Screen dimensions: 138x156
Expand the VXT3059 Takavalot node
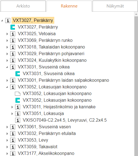(x=7, y=147)
